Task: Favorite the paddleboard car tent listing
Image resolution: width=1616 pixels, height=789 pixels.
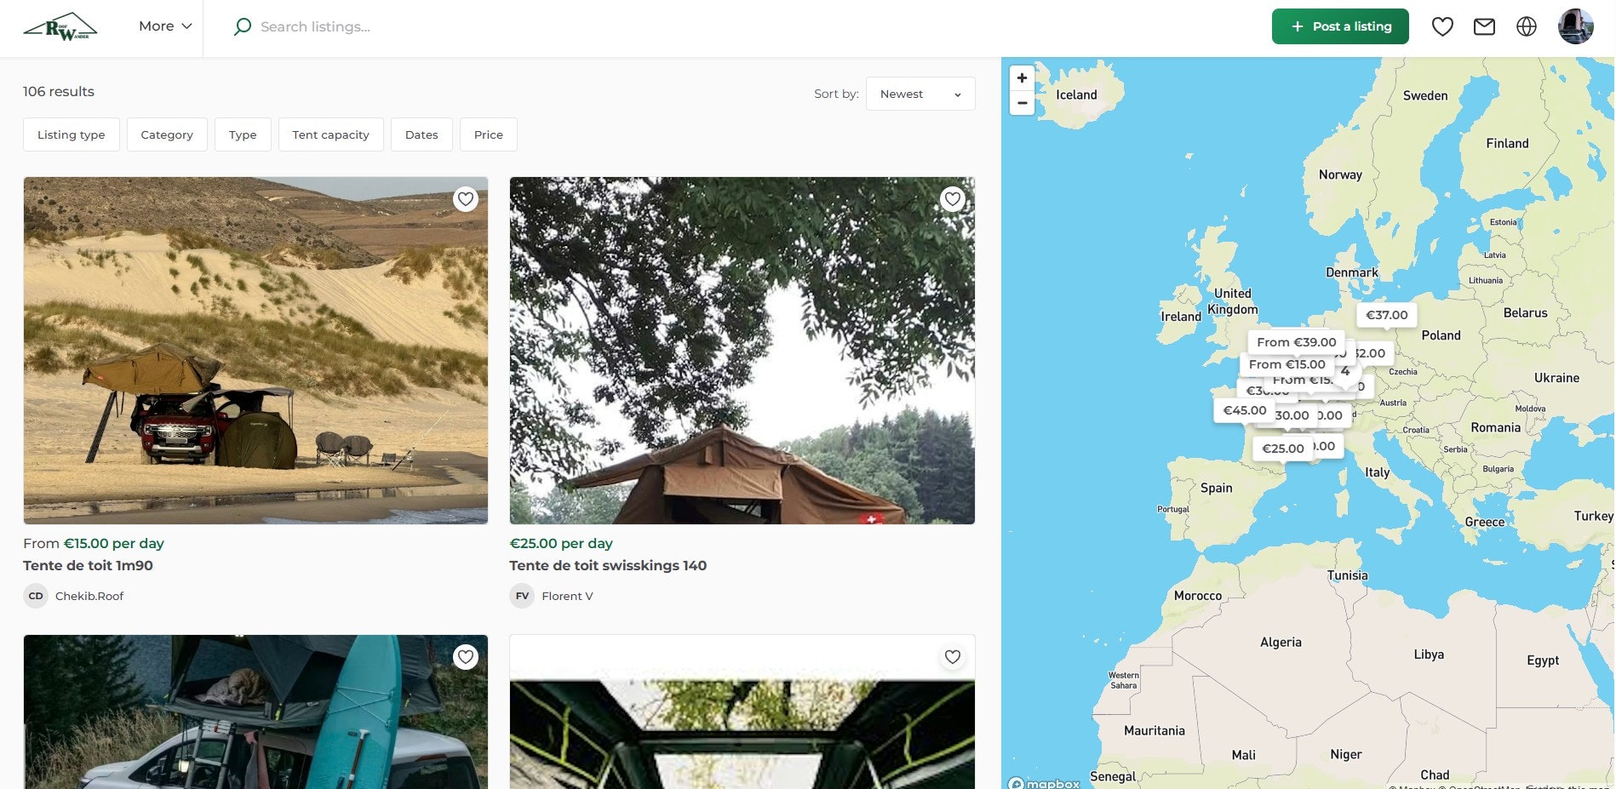Action: (x=466, y=657)
